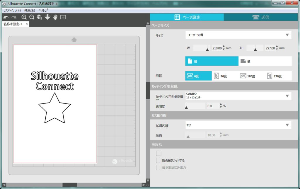Open the サイズ dropdown showing ユーザー定義
Viewport: 300px width, 189px height.
(238, 35)
